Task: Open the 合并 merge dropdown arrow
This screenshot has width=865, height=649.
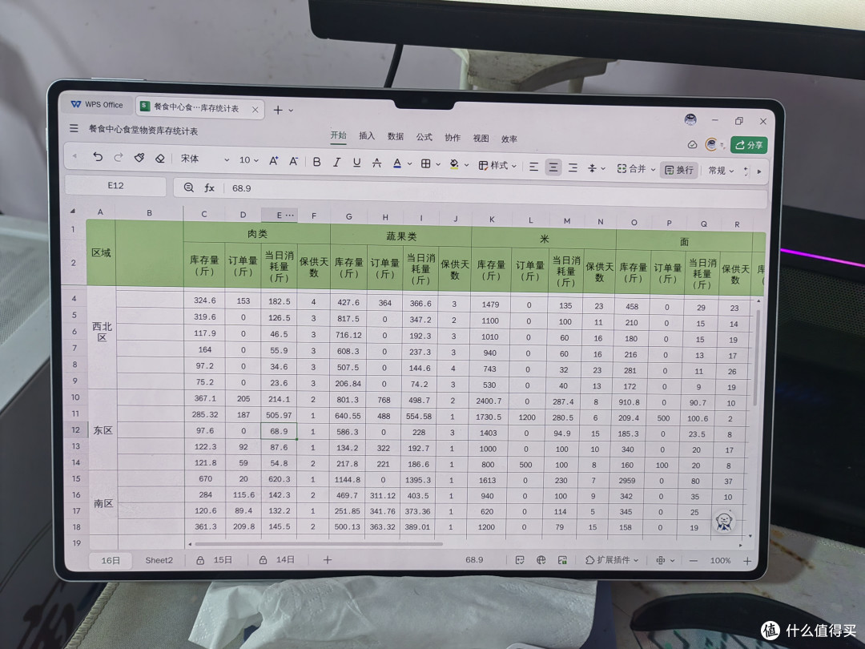Action: coord(653,169)
